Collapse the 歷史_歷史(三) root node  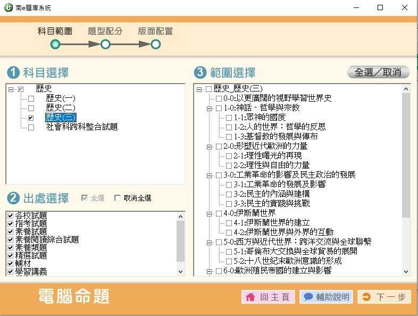(x=199, y=89)
